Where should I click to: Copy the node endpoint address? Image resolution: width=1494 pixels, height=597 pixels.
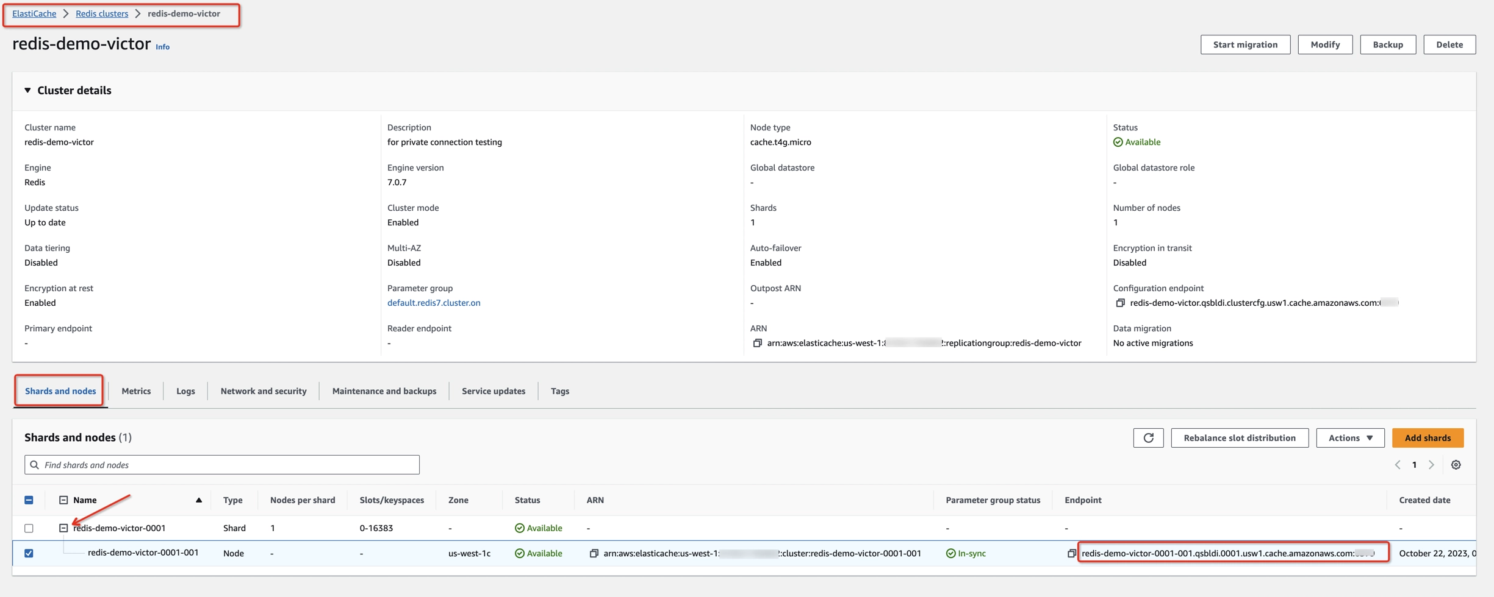(x=1071, y=553)
